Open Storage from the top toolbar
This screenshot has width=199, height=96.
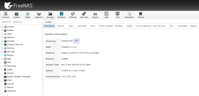tap(50, 15)
